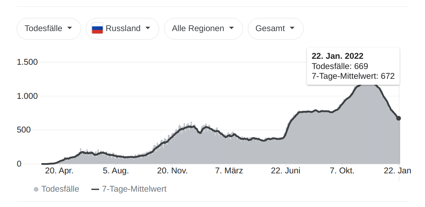Click the 7-Tage-Mittelwert legend line marker
Viewport: 425px width, 207px height.
(95, 189)
